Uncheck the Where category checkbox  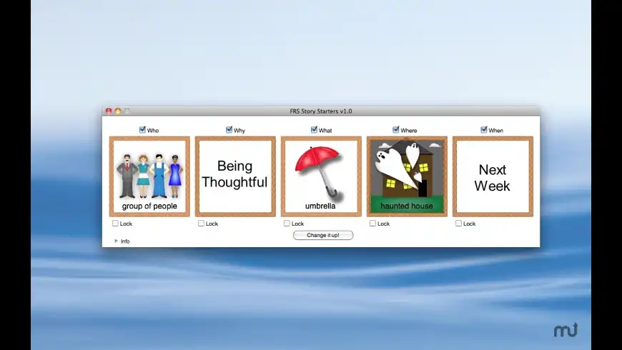(396, 129)
